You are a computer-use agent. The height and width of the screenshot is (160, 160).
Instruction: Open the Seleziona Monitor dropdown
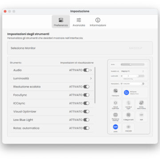pos(136,48)
